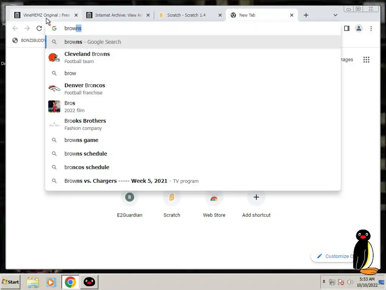Expand the tab search chevron
The width and height of the screenshot is (386, 290).
click(x=335, y=15)
